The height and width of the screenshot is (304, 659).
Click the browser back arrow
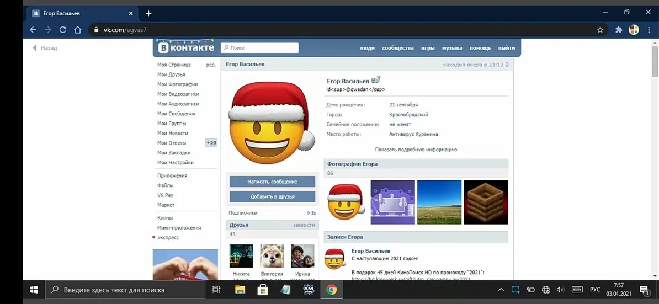(x=33, y=30)
